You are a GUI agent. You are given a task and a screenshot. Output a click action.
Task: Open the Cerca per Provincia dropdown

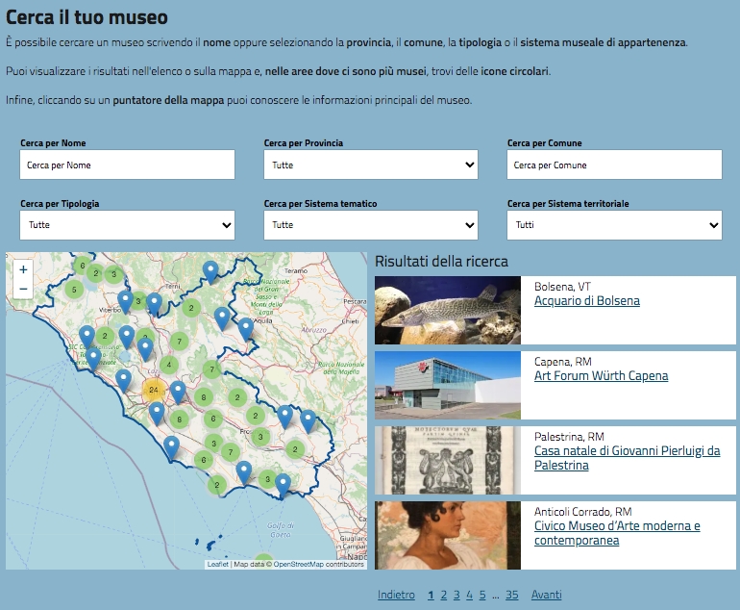click(x=370, y=165)
